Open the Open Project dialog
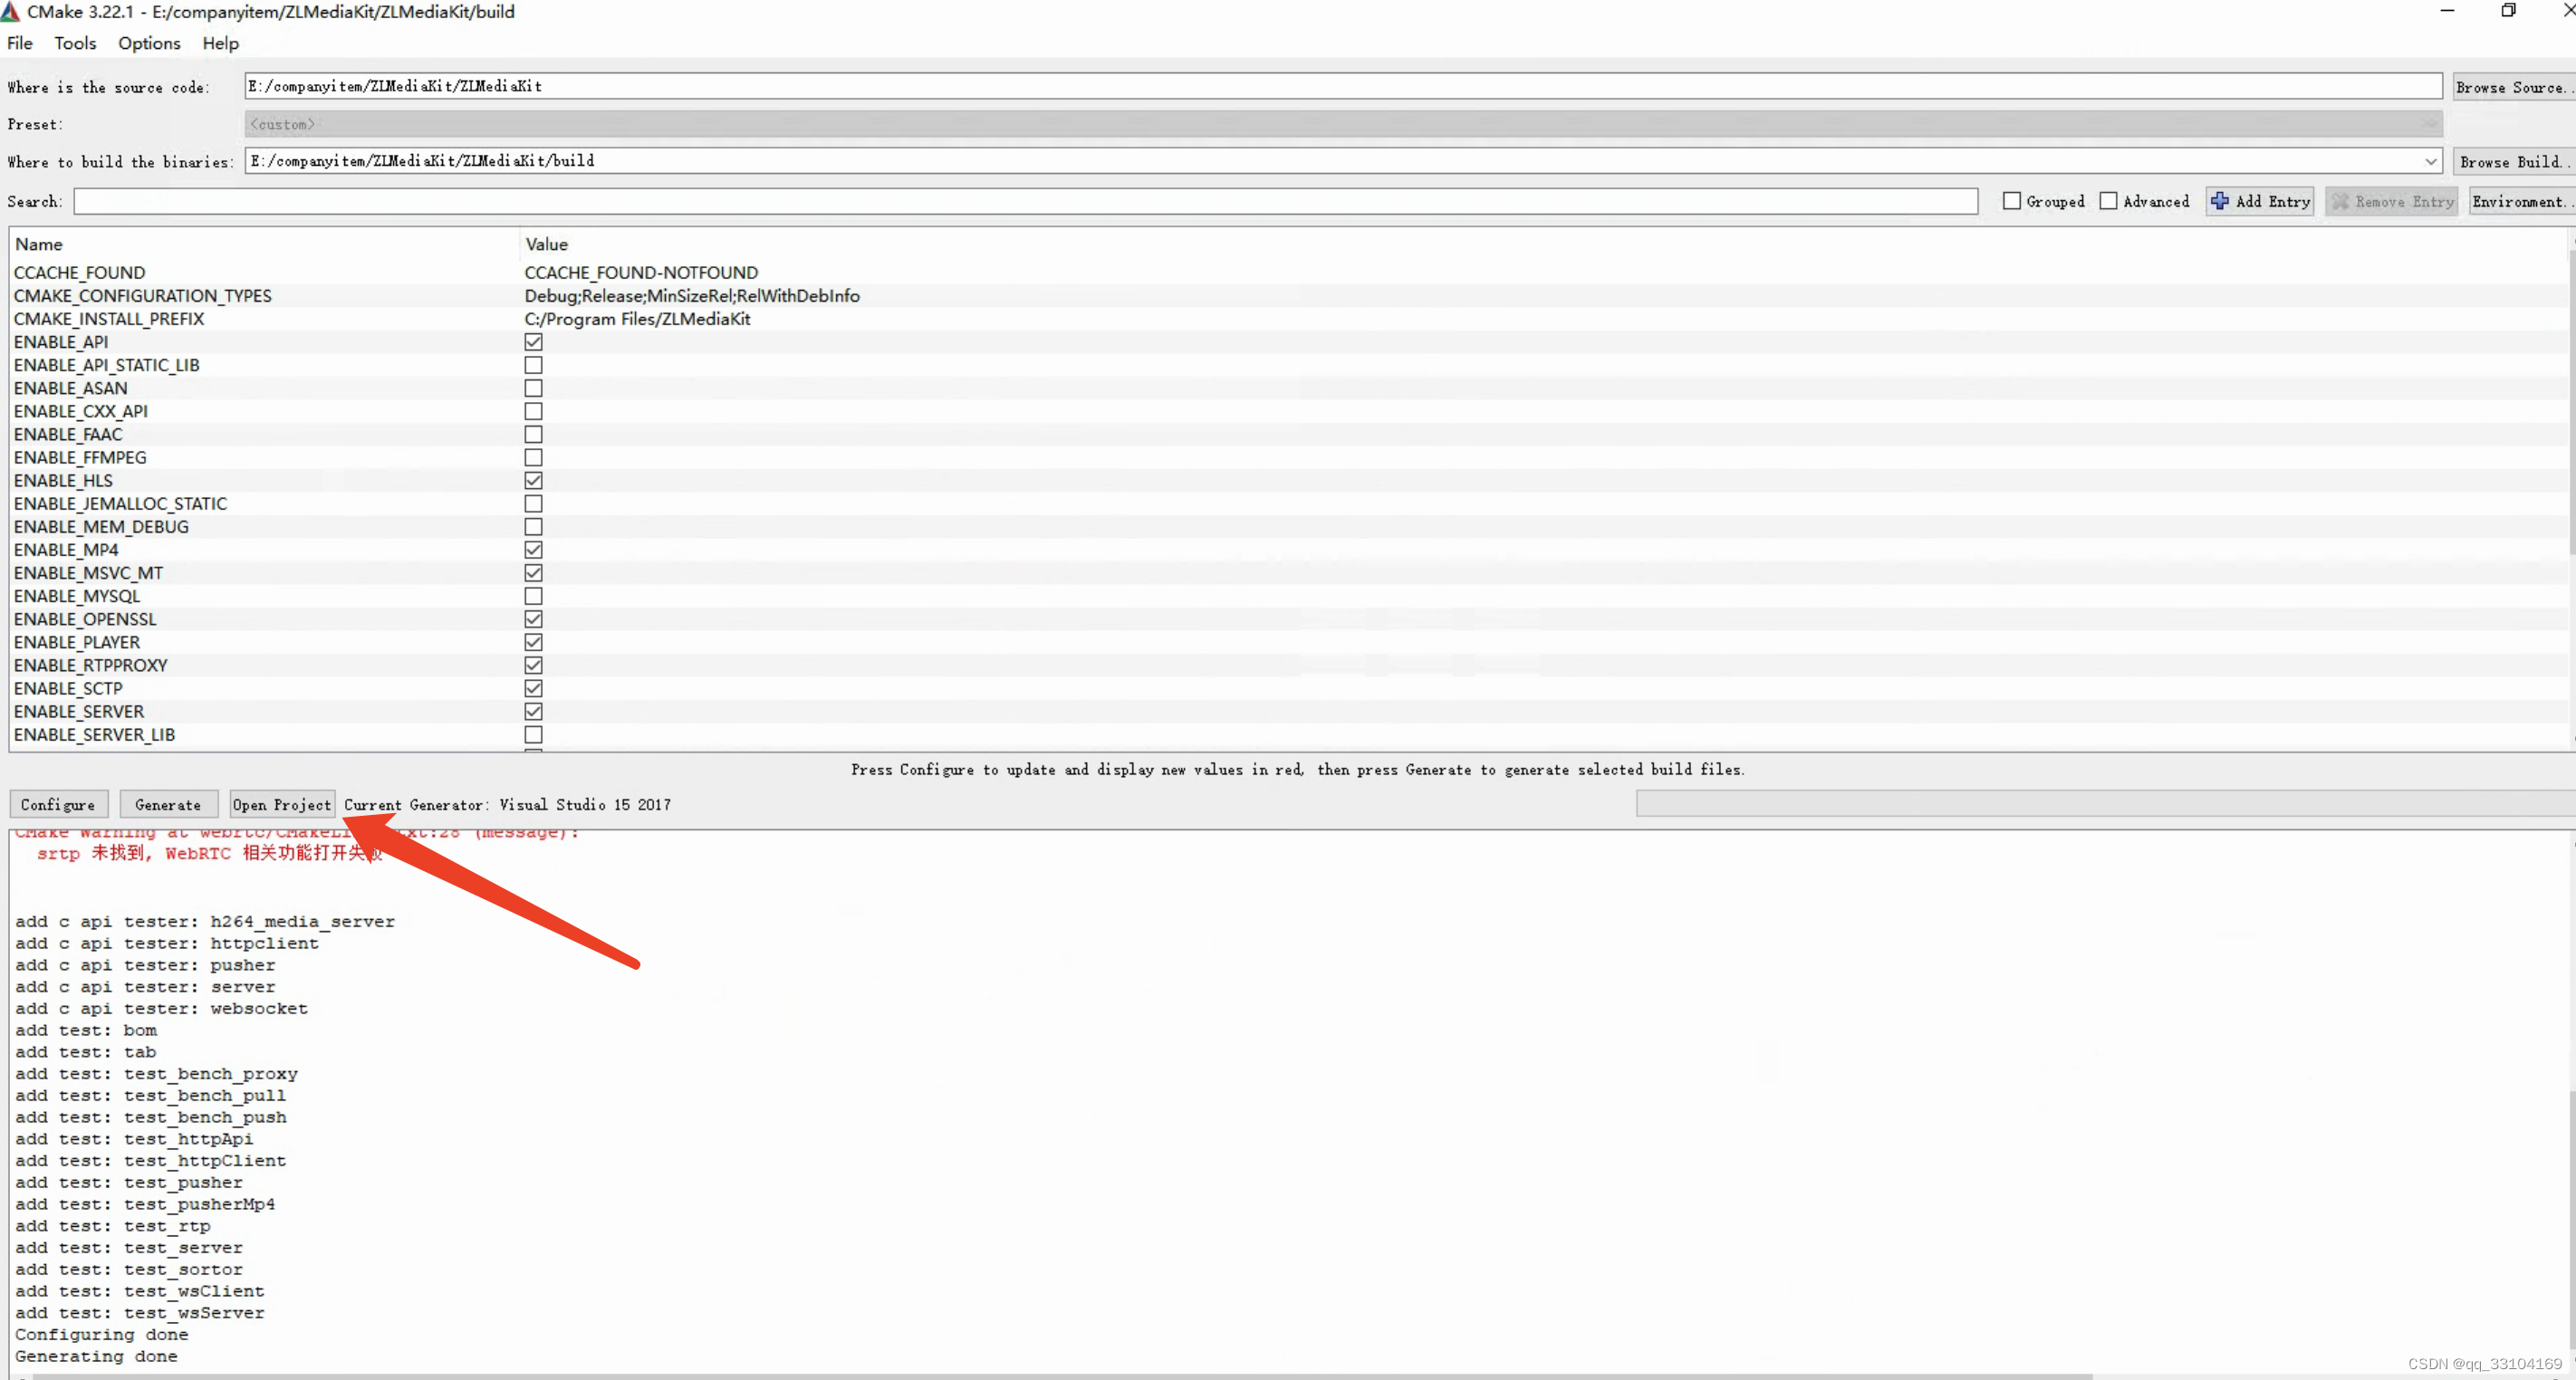 click(281, 802)
